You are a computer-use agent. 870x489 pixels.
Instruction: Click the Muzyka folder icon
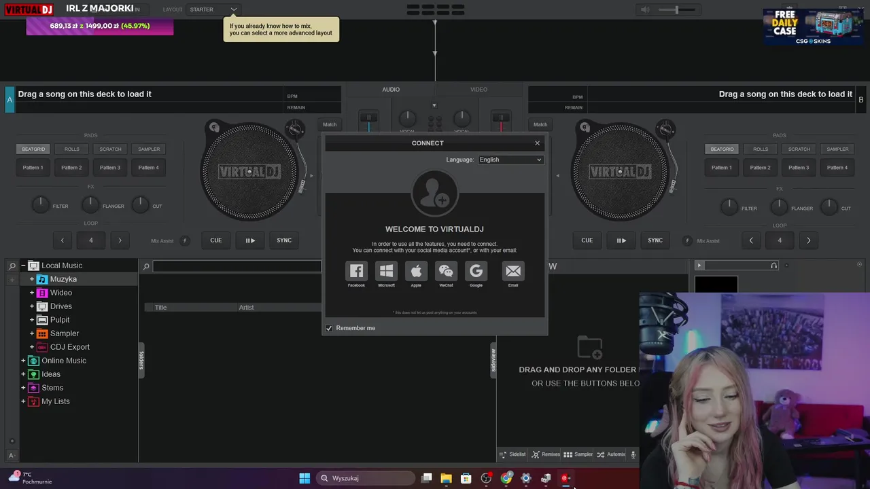(x=42, y=279)
